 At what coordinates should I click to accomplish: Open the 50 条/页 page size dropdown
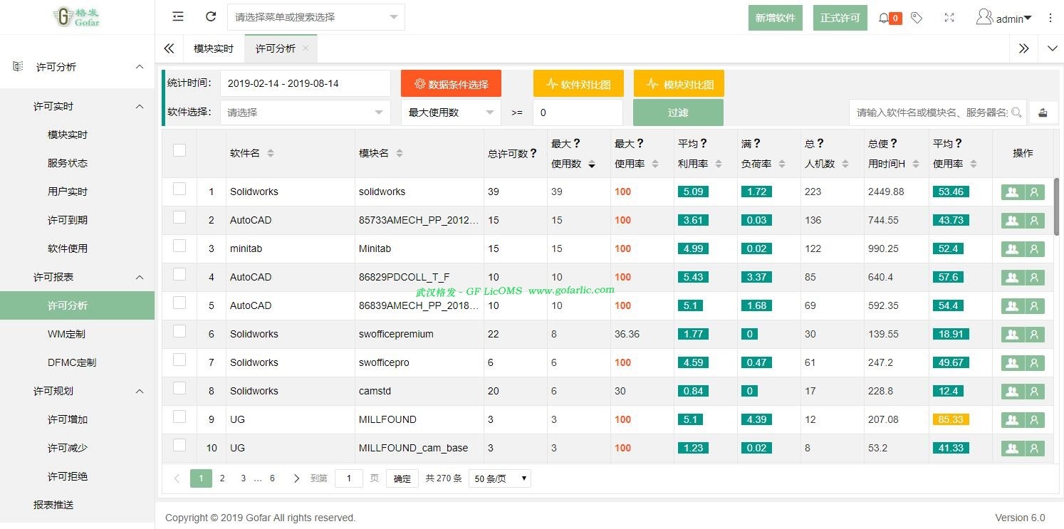(x=499, y=478)
